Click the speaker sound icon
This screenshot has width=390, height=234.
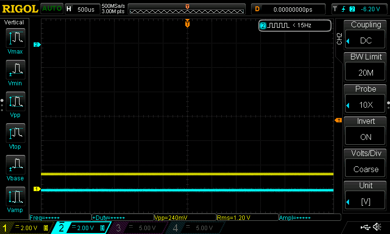click(x=377, y=227)
